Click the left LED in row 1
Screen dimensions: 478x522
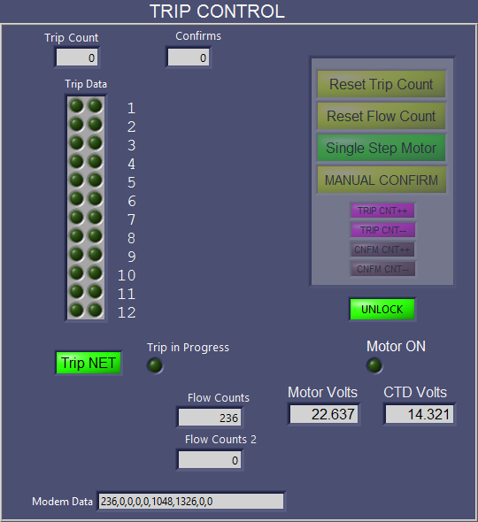pyautogui.click(x=77, y=106)
